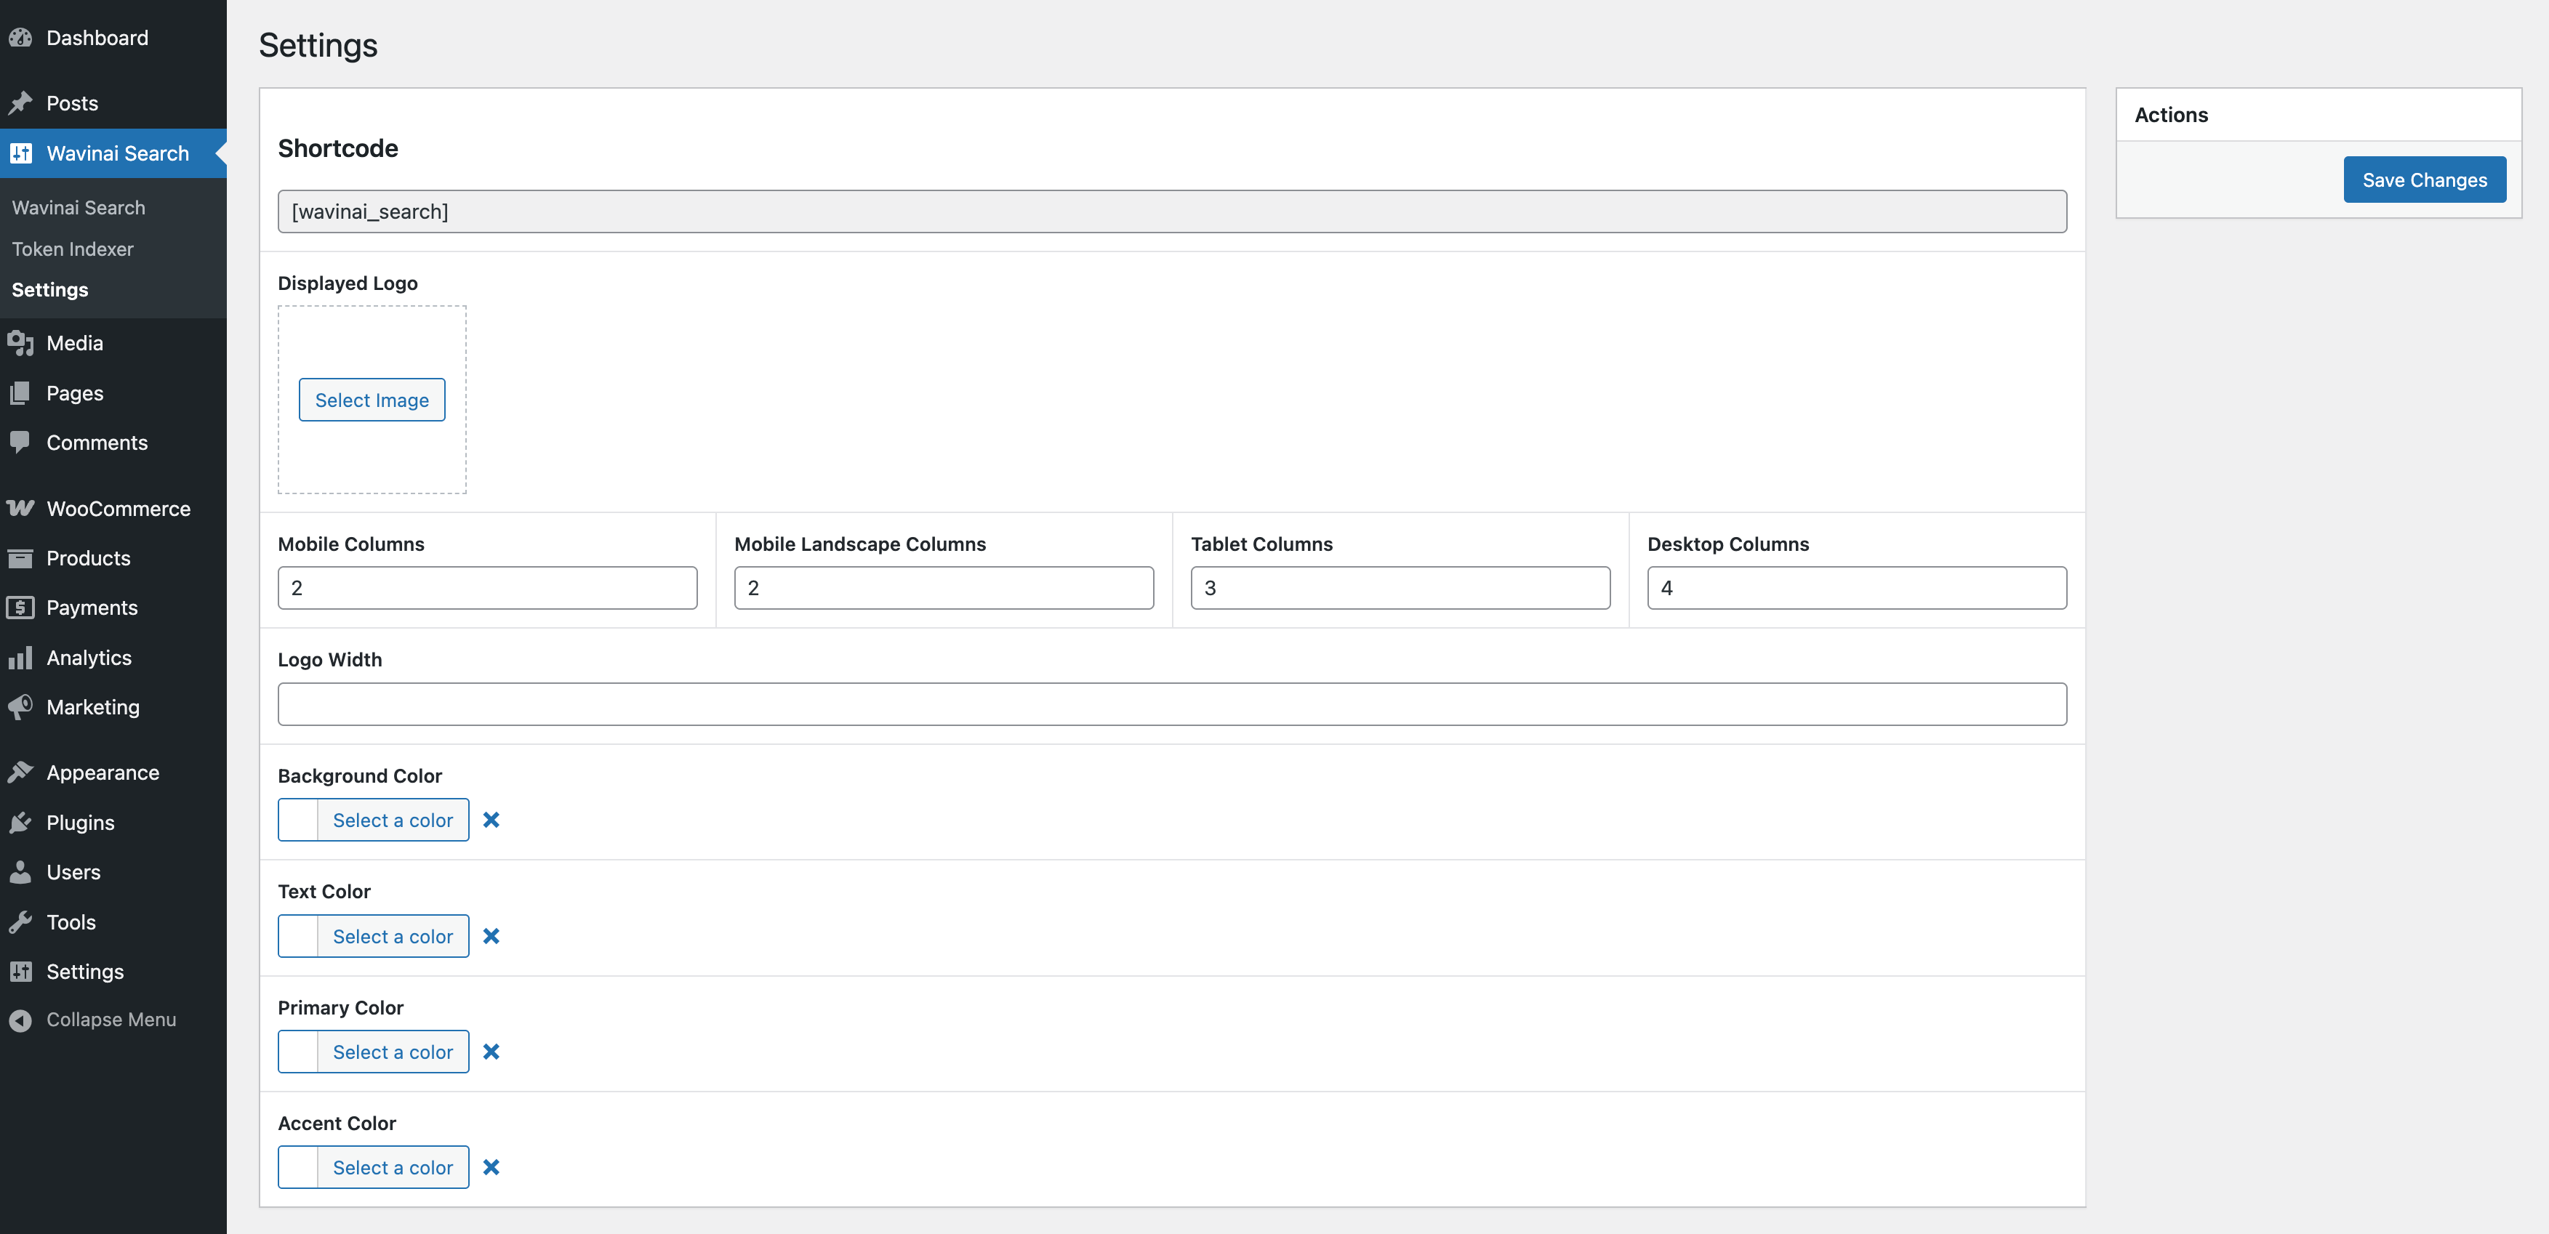Focus the Logo Width input field
Viewport: 2549px width, 1234px height.
click(1171, 704)
